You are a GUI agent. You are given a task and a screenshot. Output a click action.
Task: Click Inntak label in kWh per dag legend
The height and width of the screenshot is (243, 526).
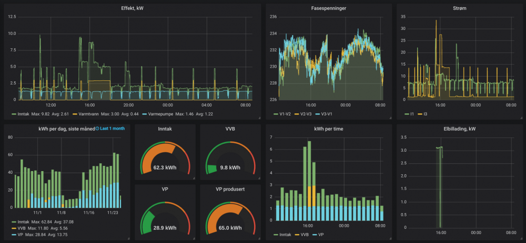click(x=24, y=222)
